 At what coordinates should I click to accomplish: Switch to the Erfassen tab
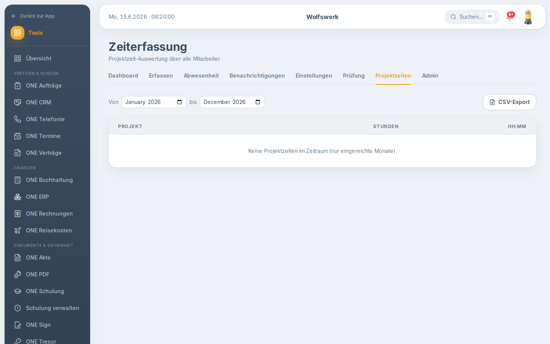161,76
